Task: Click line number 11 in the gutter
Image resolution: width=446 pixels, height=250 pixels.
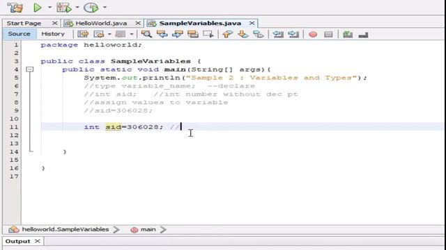Action: pos(14,127)
